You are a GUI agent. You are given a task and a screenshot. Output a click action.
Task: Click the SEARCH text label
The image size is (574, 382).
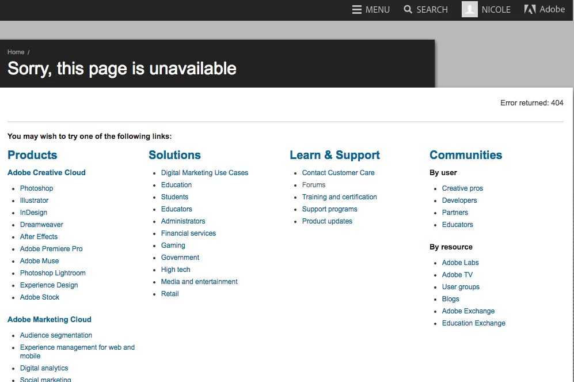(x=432, y=10)
